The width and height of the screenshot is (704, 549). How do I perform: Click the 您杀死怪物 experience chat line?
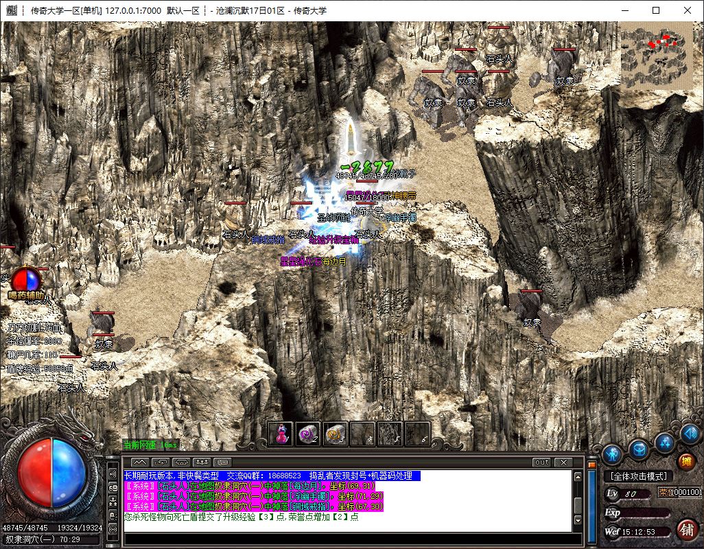click(x=241, y=517)
